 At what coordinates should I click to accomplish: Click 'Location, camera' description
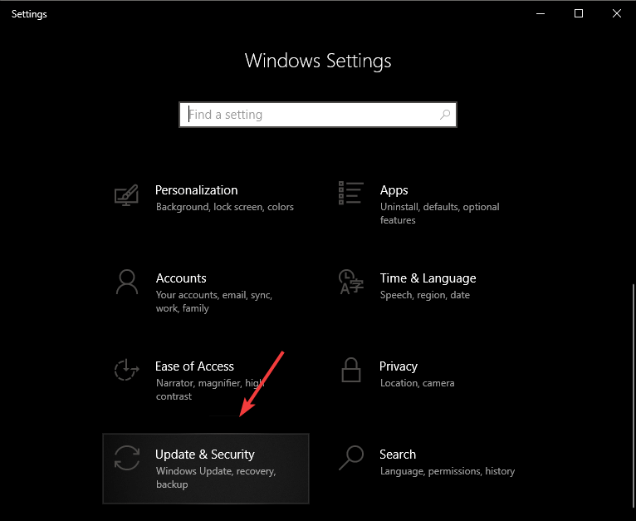click(417, 383)
